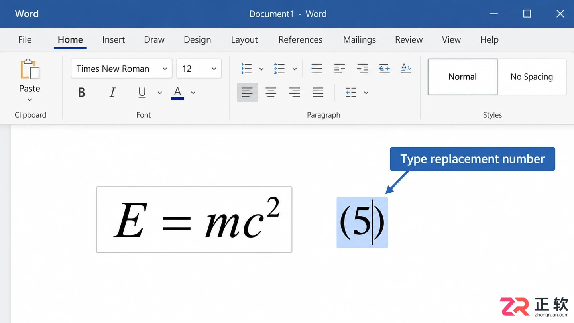Click the line spacing icon

click(x=351, y=93)
